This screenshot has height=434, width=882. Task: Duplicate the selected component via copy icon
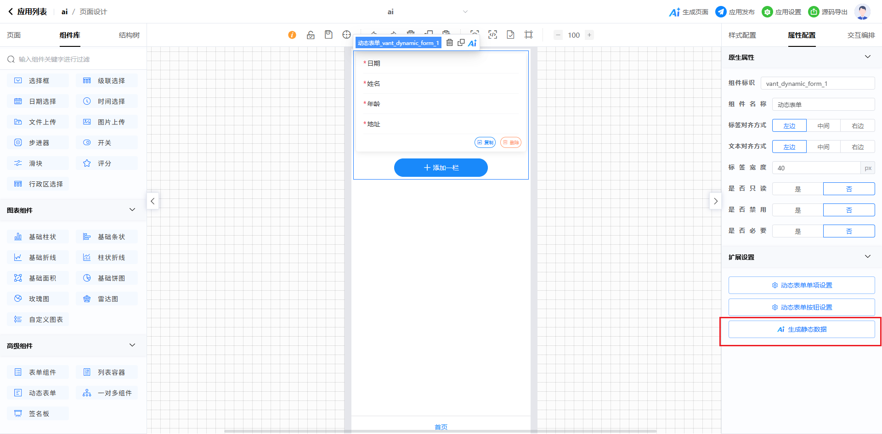pos(461,43)
